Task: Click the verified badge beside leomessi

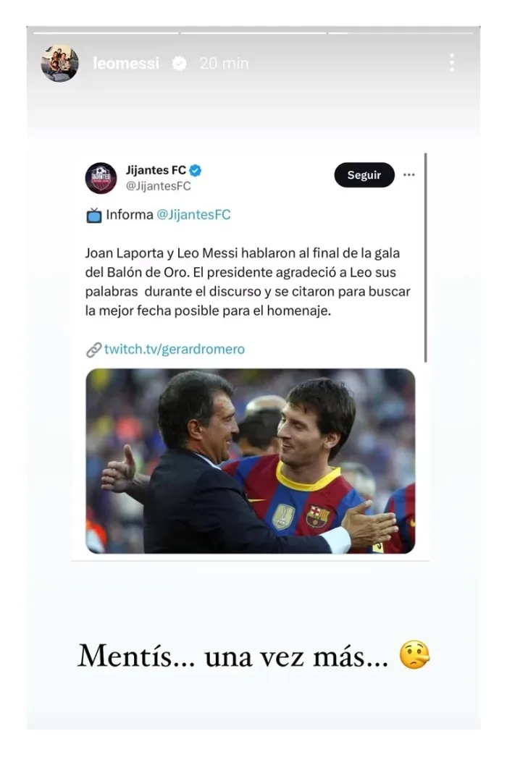Action: coord(180,64)
